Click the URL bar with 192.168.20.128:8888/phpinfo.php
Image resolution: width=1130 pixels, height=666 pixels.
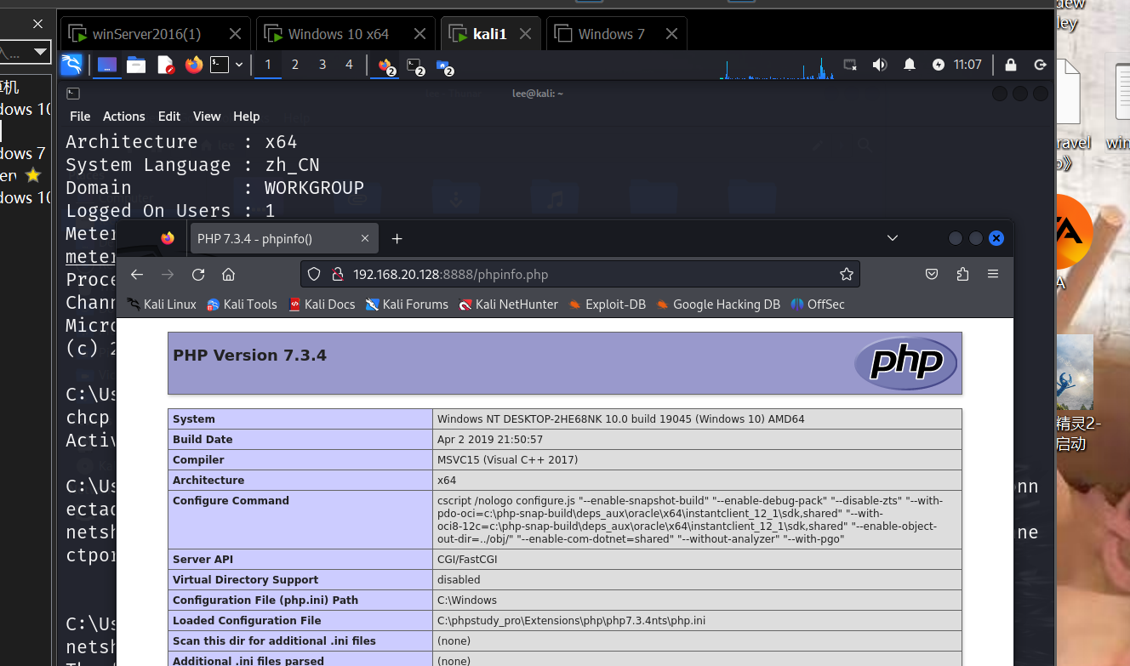pyautogui.click(x=580, y=274)
